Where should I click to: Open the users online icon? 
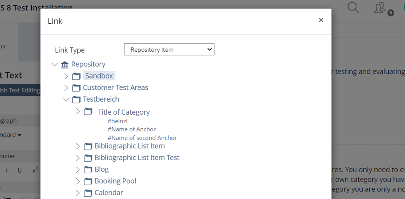pyautogui.click(x=380, y=8)
